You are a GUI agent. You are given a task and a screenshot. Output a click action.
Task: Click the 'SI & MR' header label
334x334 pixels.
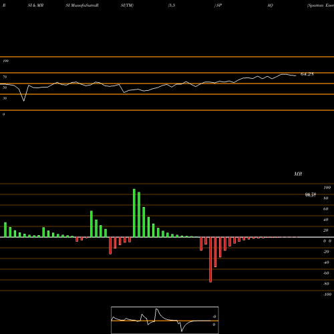tap(35, 5)
